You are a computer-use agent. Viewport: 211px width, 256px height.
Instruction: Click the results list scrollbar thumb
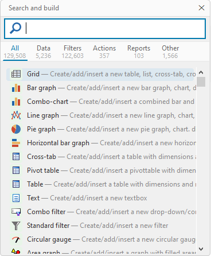(201, 82)
